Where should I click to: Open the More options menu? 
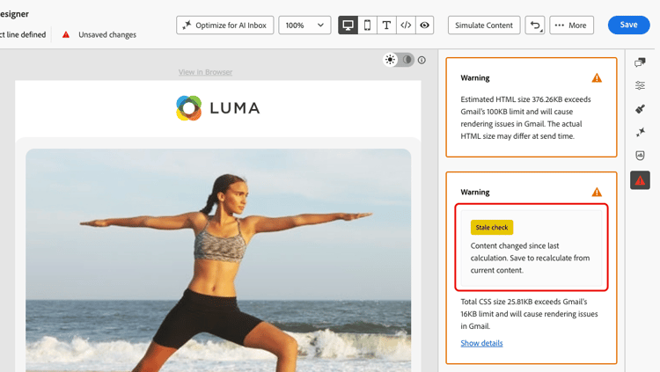(572, 26)
